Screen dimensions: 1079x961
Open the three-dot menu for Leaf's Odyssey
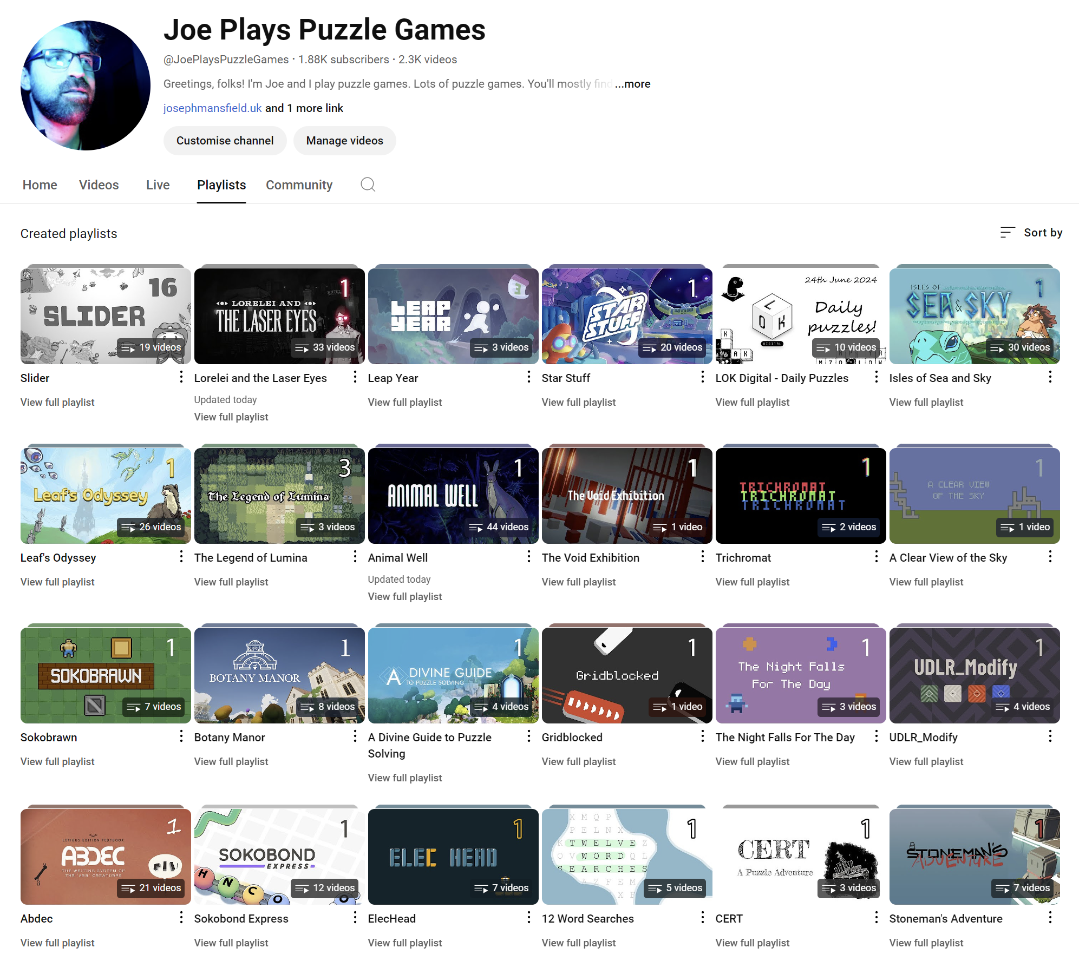(x=181, y=557)
